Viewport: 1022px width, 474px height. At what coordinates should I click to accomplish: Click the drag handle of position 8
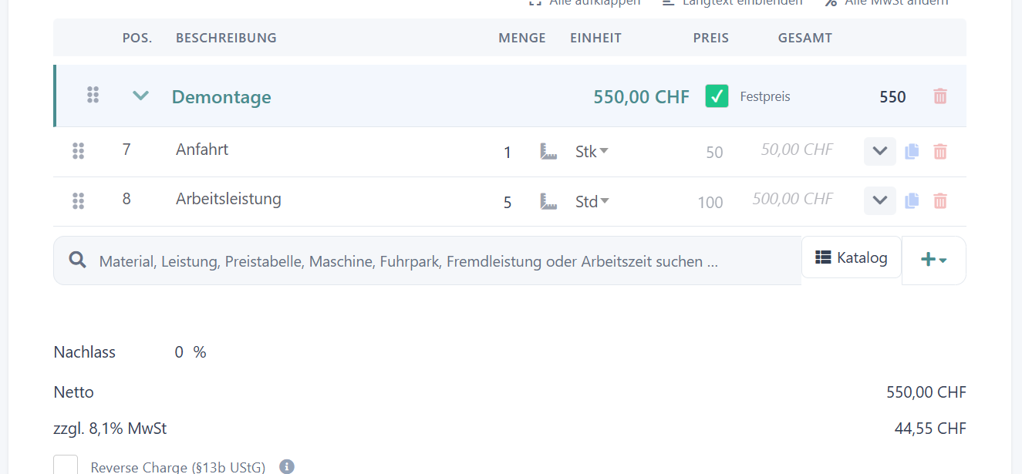pyautogui.click(x=78, y=200)
